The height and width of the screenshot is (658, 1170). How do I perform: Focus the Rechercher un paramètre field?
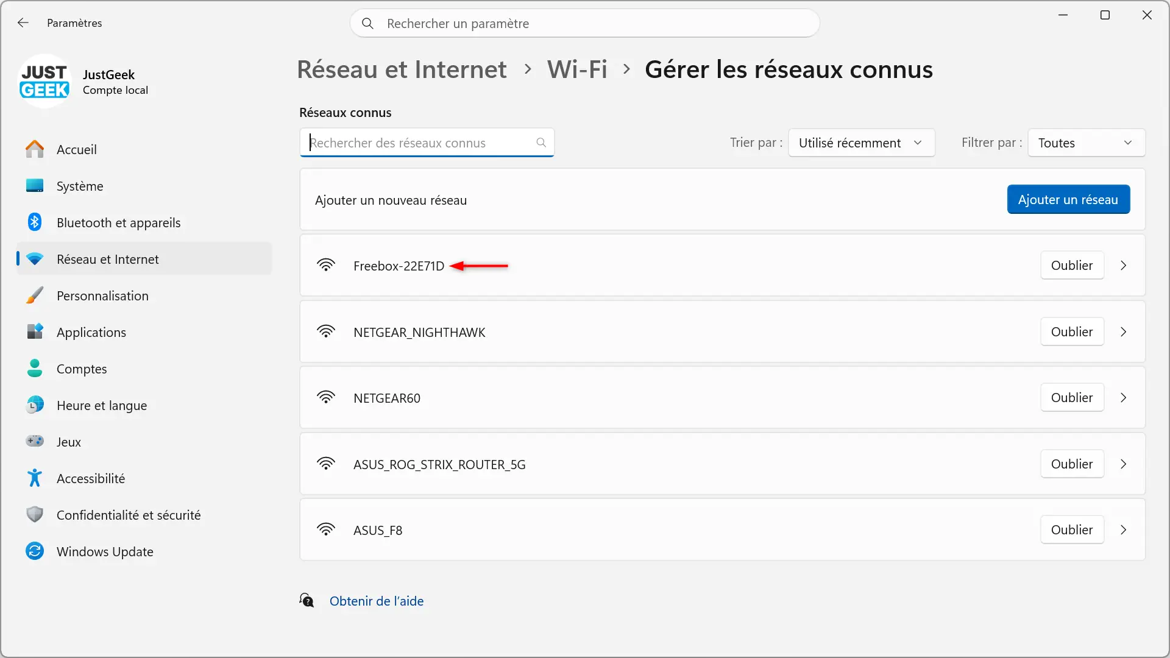(585, 23)
